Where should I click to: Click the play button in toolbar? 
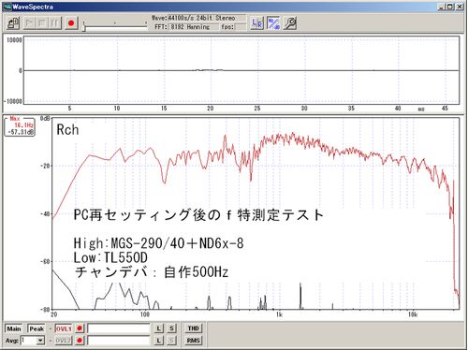pos(30,23)
